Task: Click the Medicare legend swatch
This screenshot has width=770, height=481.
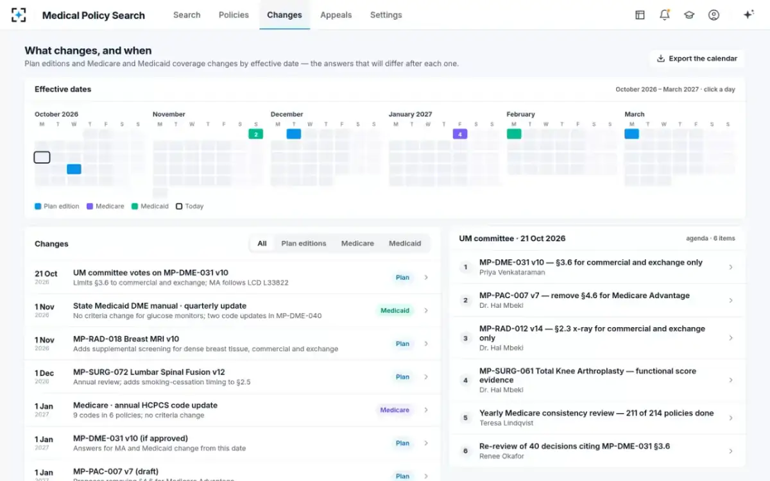Action: [90, 207]
